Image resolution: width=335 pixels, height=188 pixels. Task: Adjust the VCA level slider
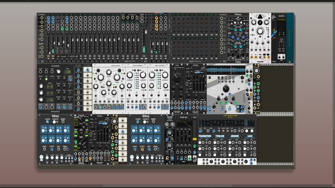(194, 131)
